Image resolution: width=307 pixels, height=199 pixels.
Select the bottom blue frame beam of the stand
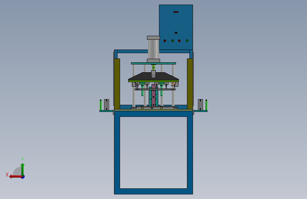(x=154, y=191)
